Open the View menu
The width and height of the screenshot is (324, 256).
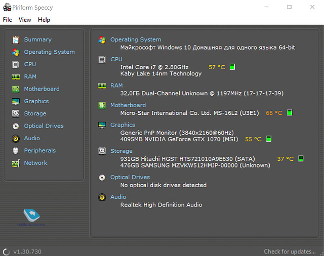[x=25, y=20]
